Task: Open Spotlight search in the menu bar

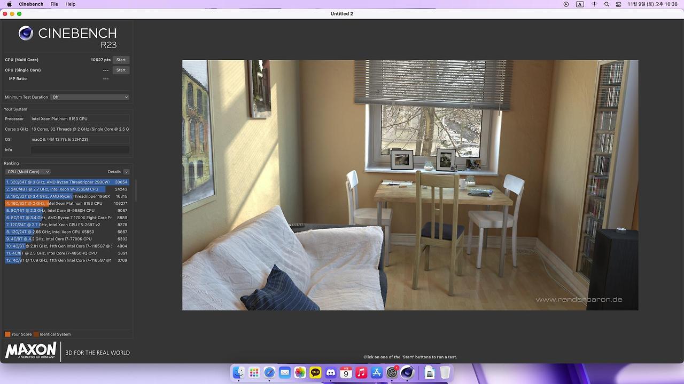Action: (x=607, y=4)
